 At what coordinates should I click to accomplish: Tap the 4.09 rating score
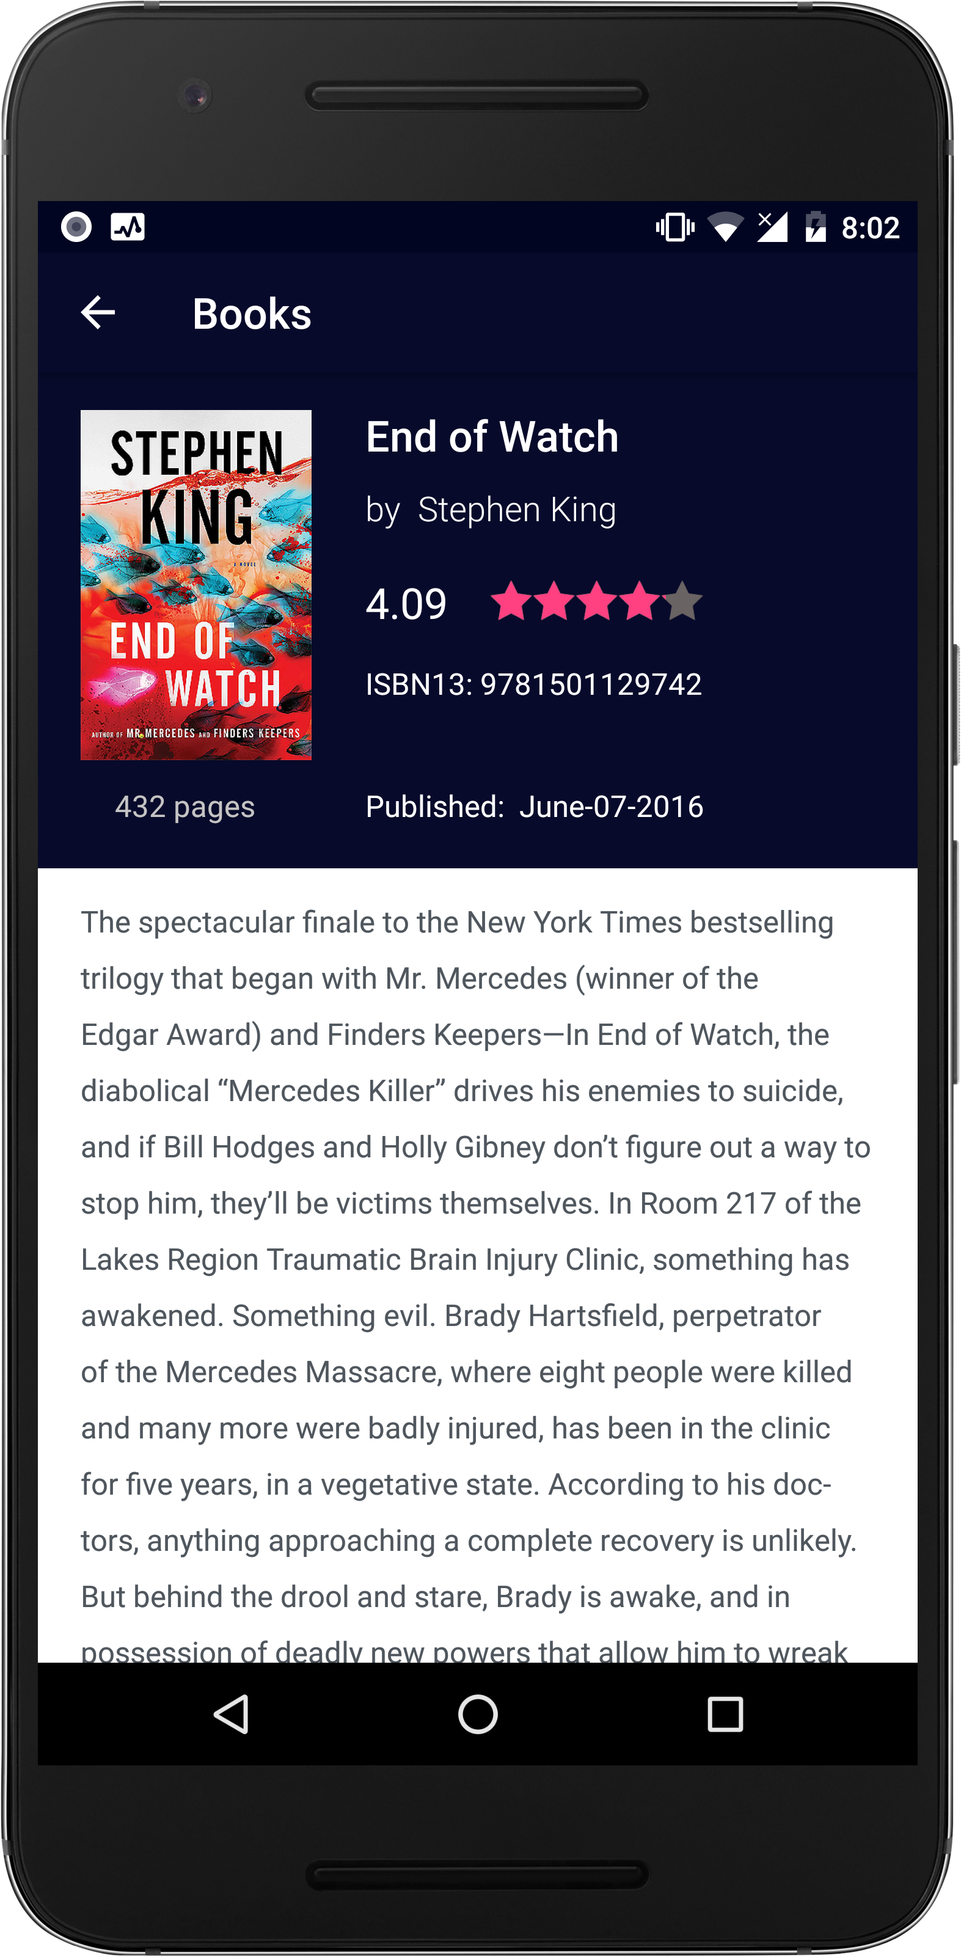pyautogui.click(x=406, y=604)
